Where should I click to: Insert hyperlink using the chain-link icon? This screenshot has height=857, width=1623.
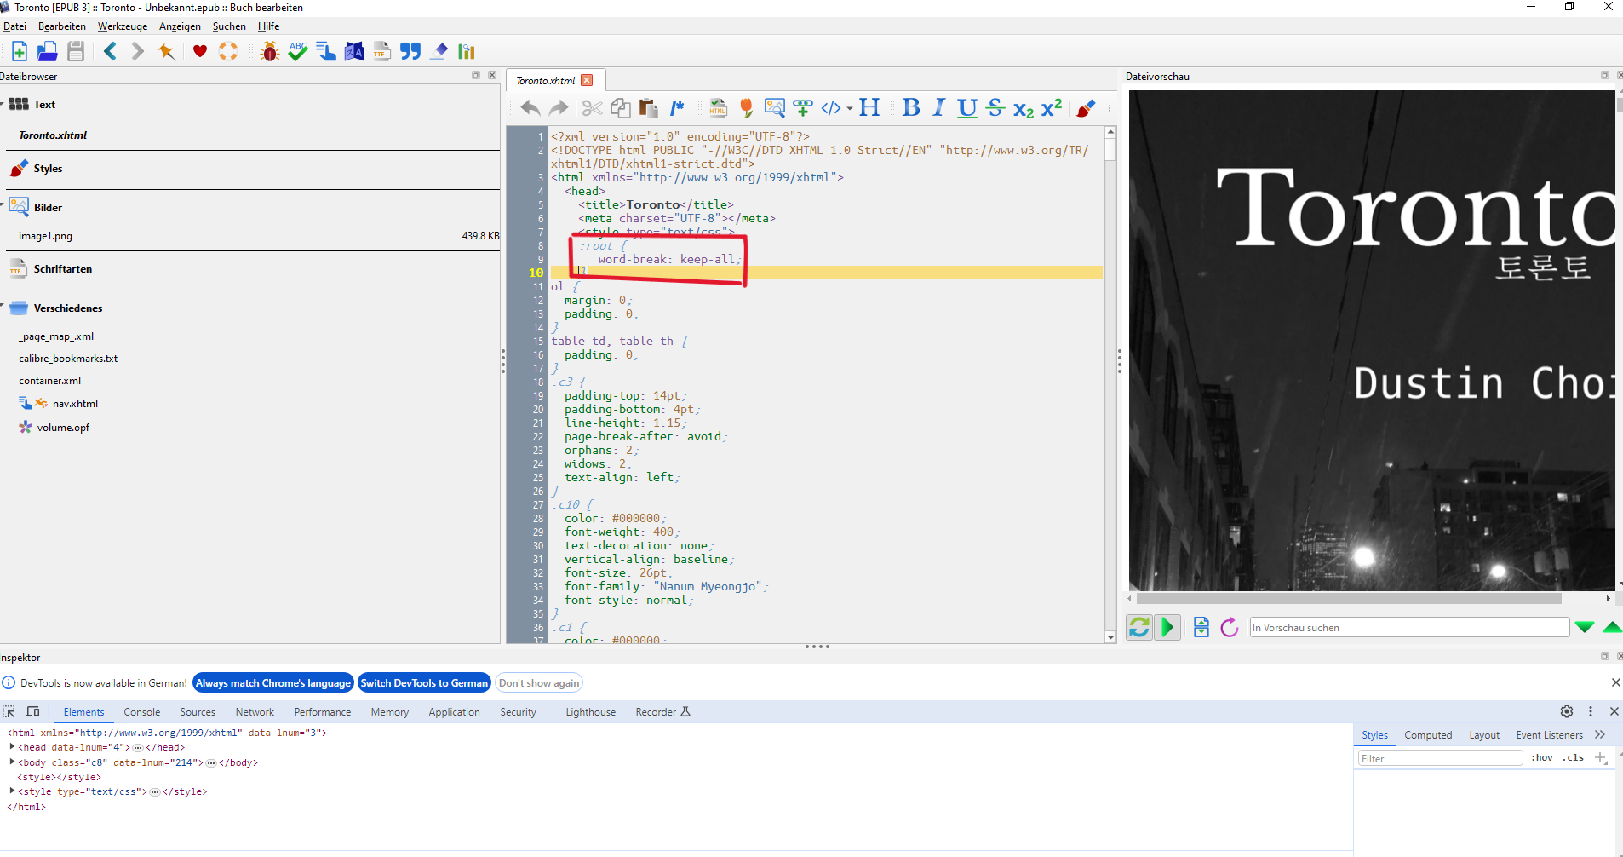(802, 108)
